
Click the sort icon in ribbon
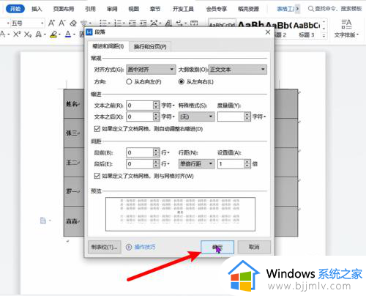(168, 23)
